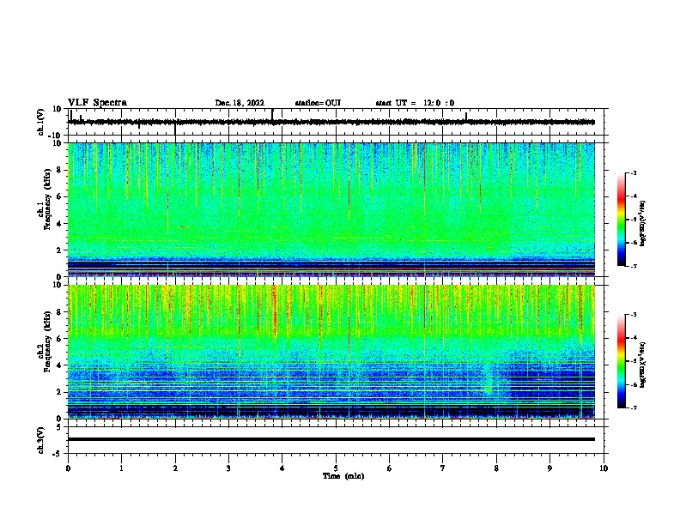Image resolution: width=680 pixels, height=525 pixels.
Task: Click time axis tick label "1"
Action: pos(121,468)
